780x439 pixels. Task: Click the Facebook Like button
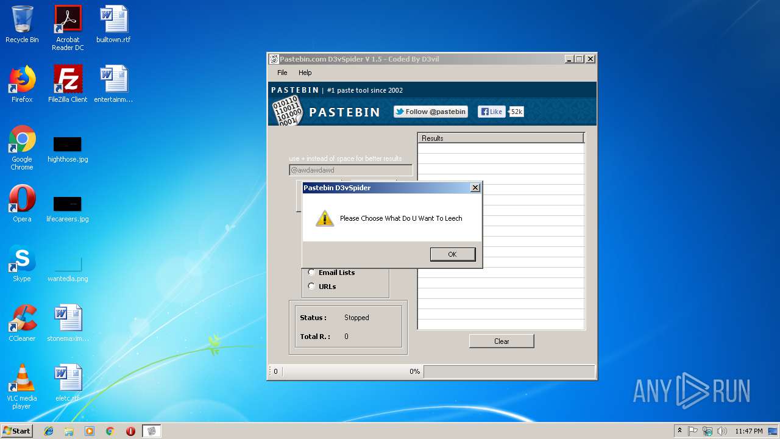coord(491,112)
